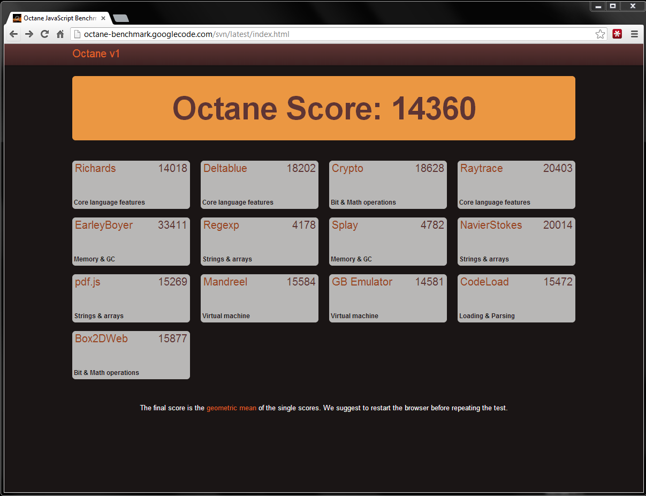Image resolution: width=646 pixels, height=496 pixels.
Task: Bookmark this page with the star icon
Action: click(x=600, y=34)
